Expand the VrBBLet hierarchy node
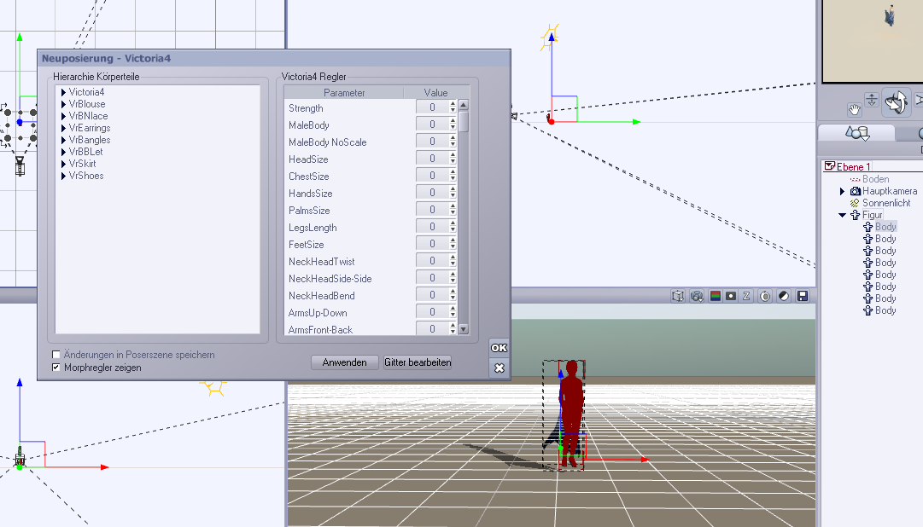The width and height of the screenshot is (923, 527). [x=63, y=152]
